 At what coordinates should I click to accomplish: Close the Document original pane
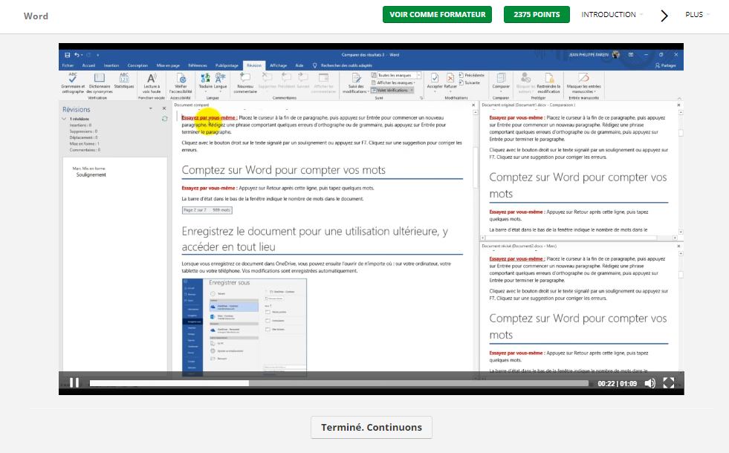pos(678,105)
